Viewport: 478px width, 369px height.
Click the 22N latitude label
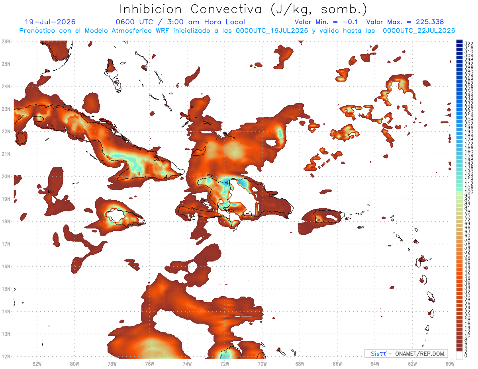click(6, 131)
